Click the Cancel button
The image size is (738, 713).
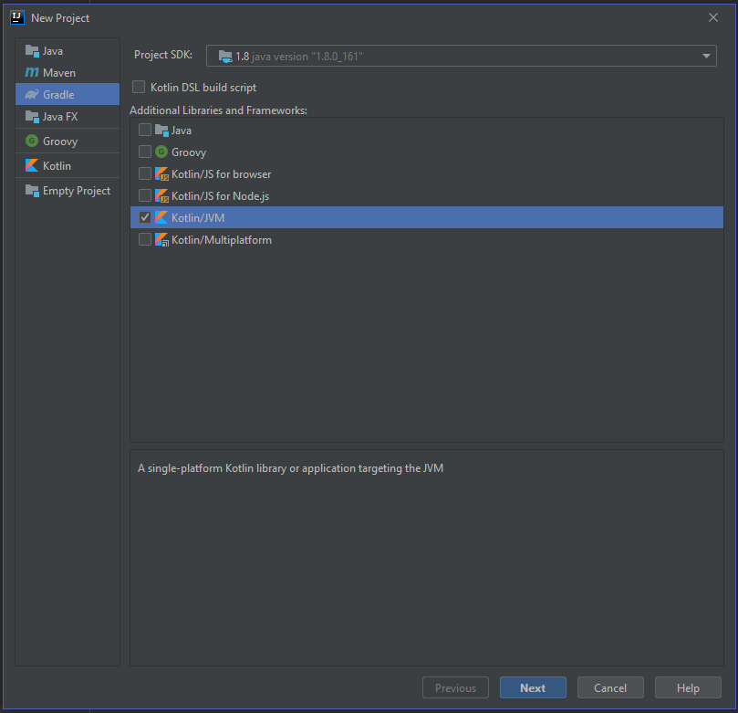click(610, 687)
